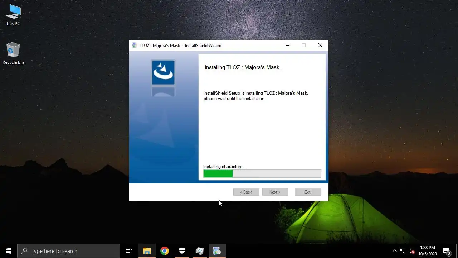Click the InstallShield logo in the wizard sidebar
This screenshot has height=258, width=458.
coord(163,72)
